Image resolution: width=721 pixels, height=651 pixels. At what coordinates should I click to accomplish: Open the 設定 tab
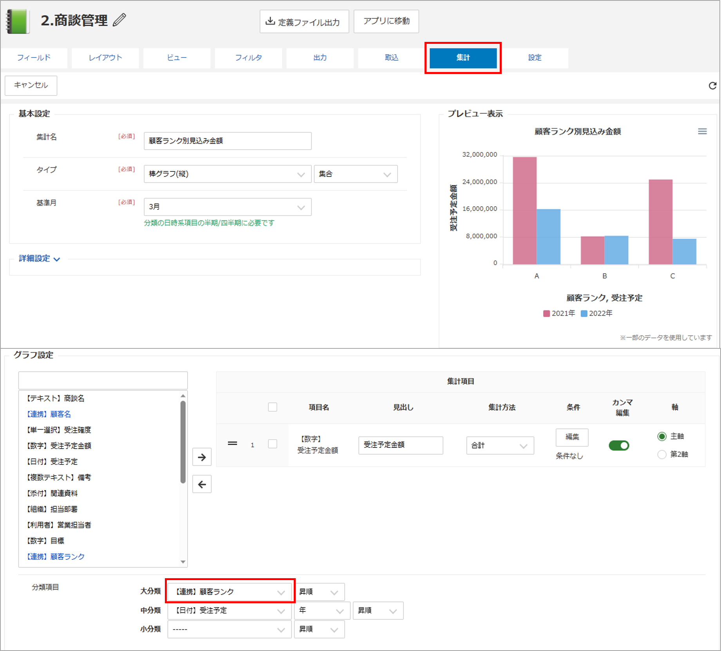point(535,58)
